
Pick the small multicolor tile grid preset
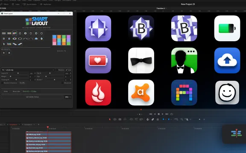[9, 44]
